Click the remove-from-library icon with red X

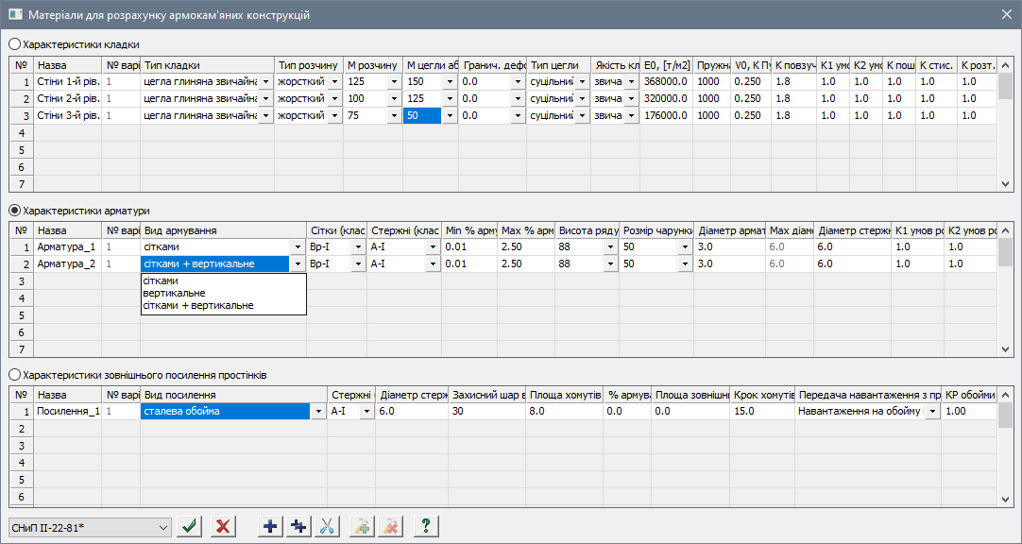(x=388, y=526)
